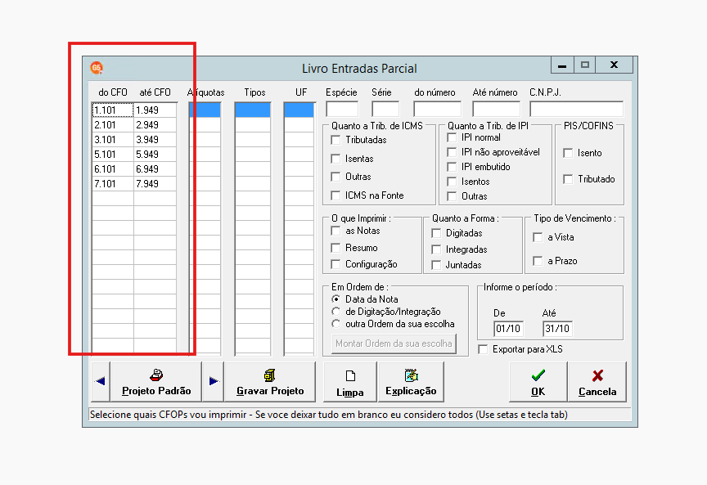Check Tributadas under ICMS
Viewport: 707px width, 485px height.
pyautogui.click(x=335, y=140)
